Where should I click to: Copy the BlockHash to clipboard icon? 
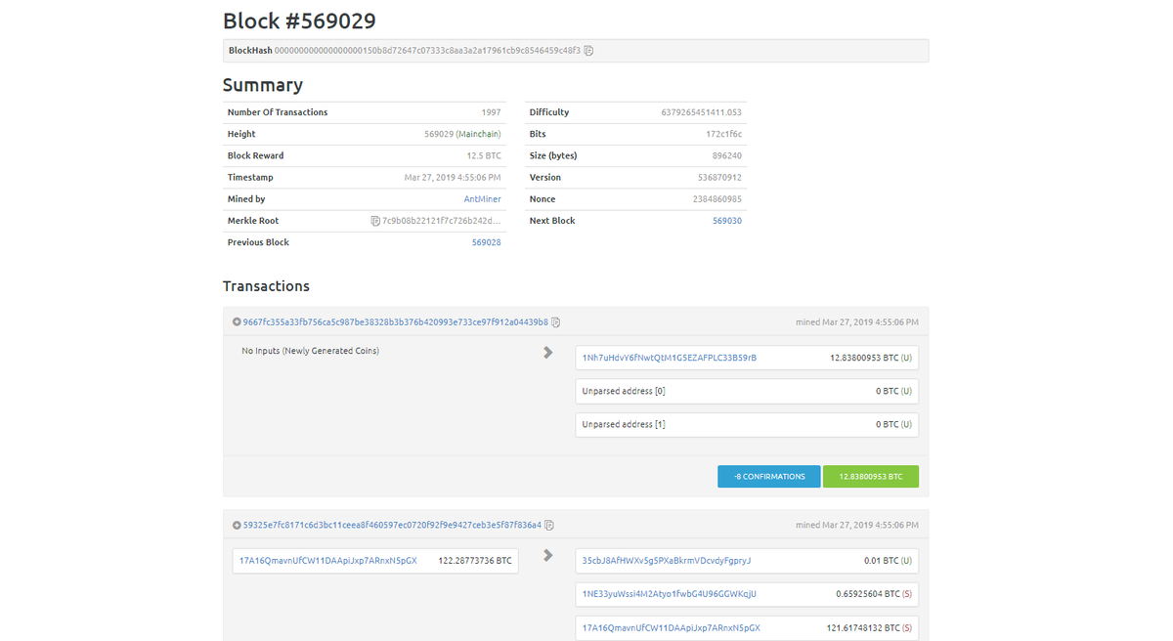tap(588, 50)
